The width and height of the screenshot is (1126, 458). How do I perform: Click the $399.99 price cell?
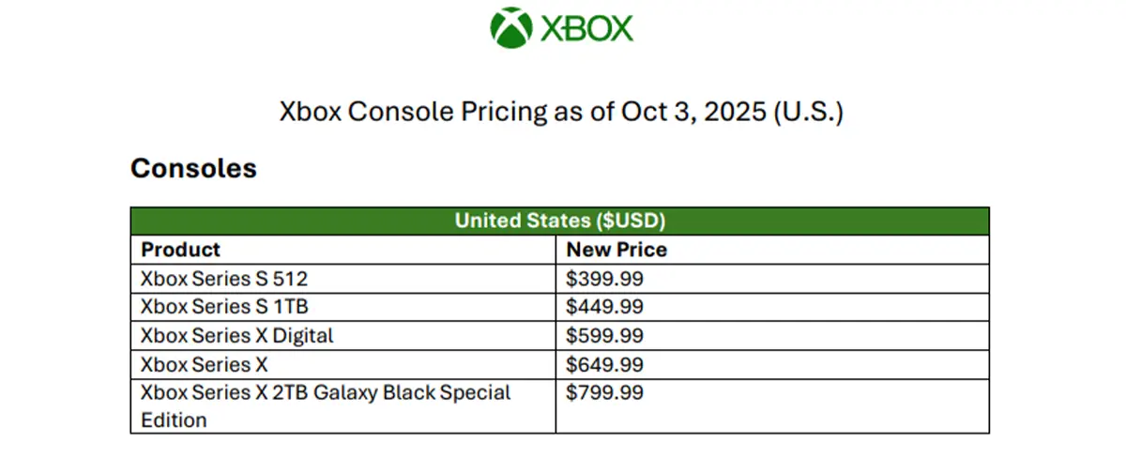point(772,279)
